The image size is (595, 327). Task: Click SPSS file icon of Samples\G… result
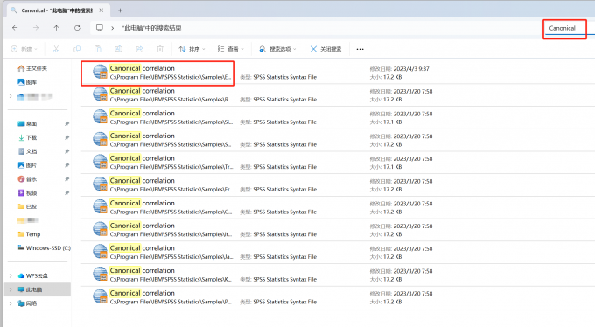(x=100, y=206)
